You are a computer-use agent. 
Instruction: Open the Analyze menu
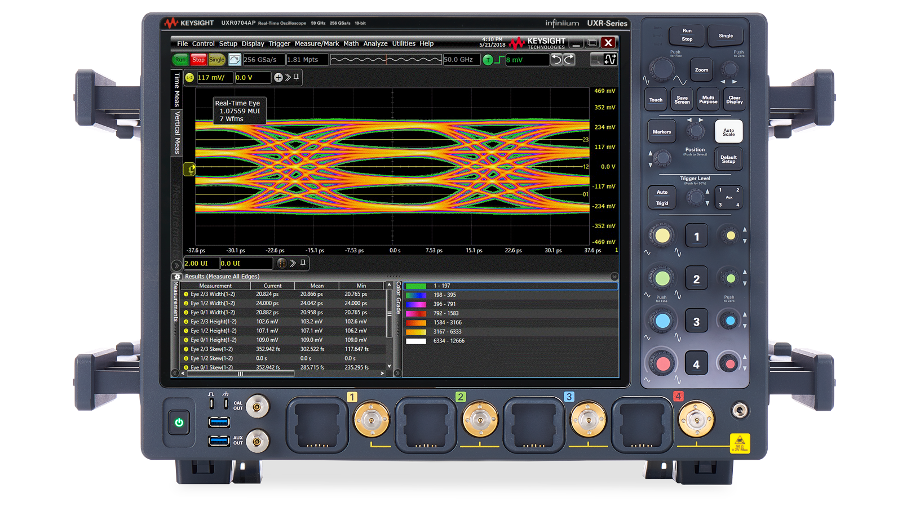pos(375,43)
